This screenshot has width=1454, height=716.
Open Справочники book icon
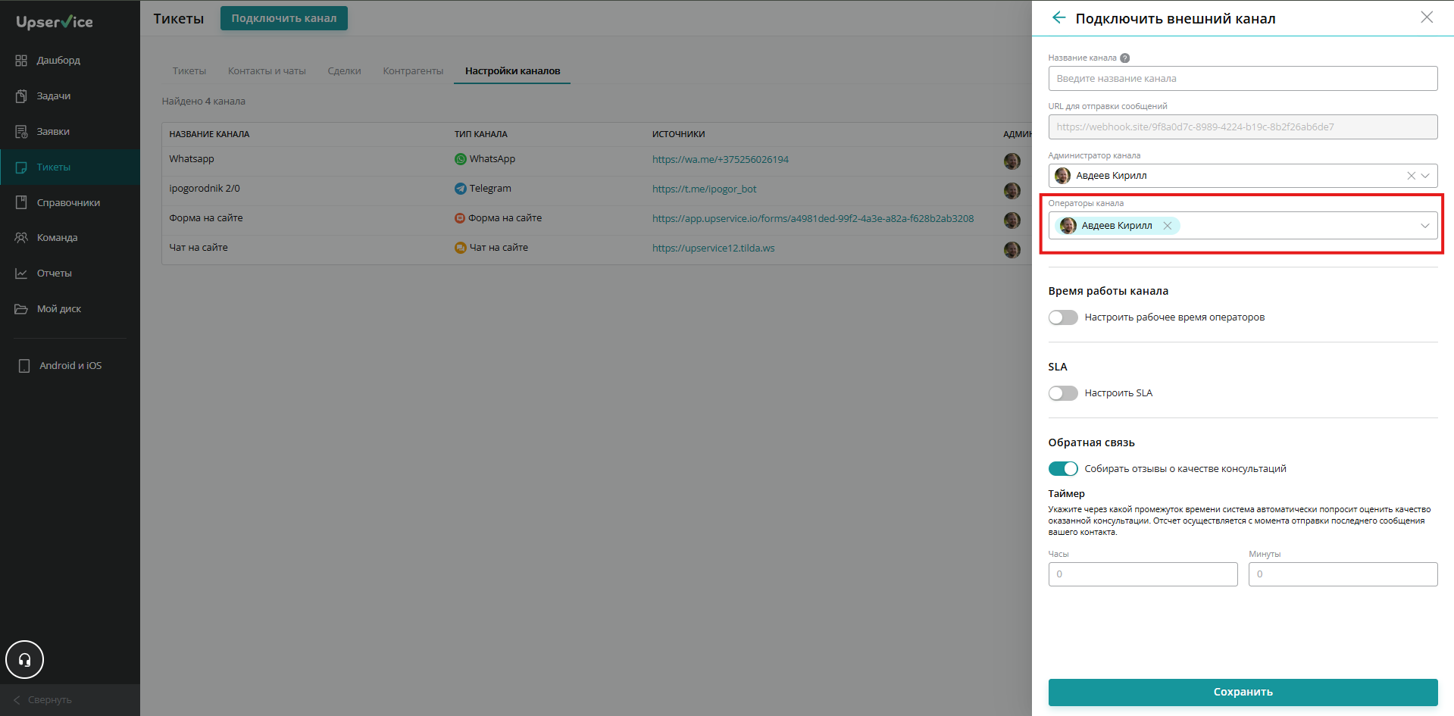[21, 202]
